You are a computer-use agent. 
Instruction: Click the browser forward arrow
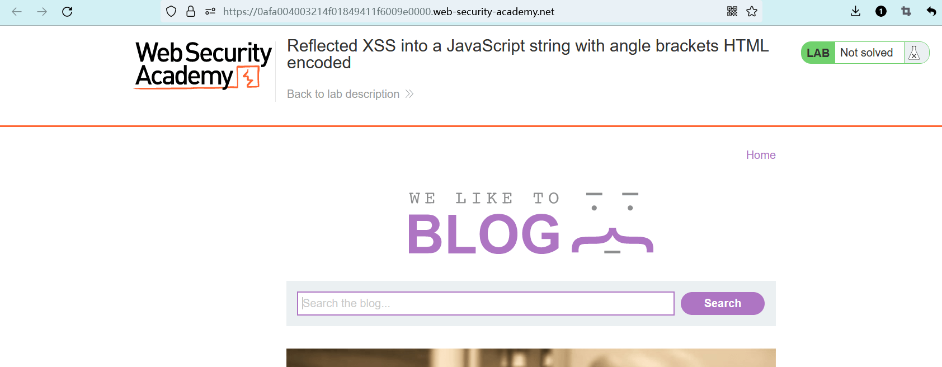42,12
